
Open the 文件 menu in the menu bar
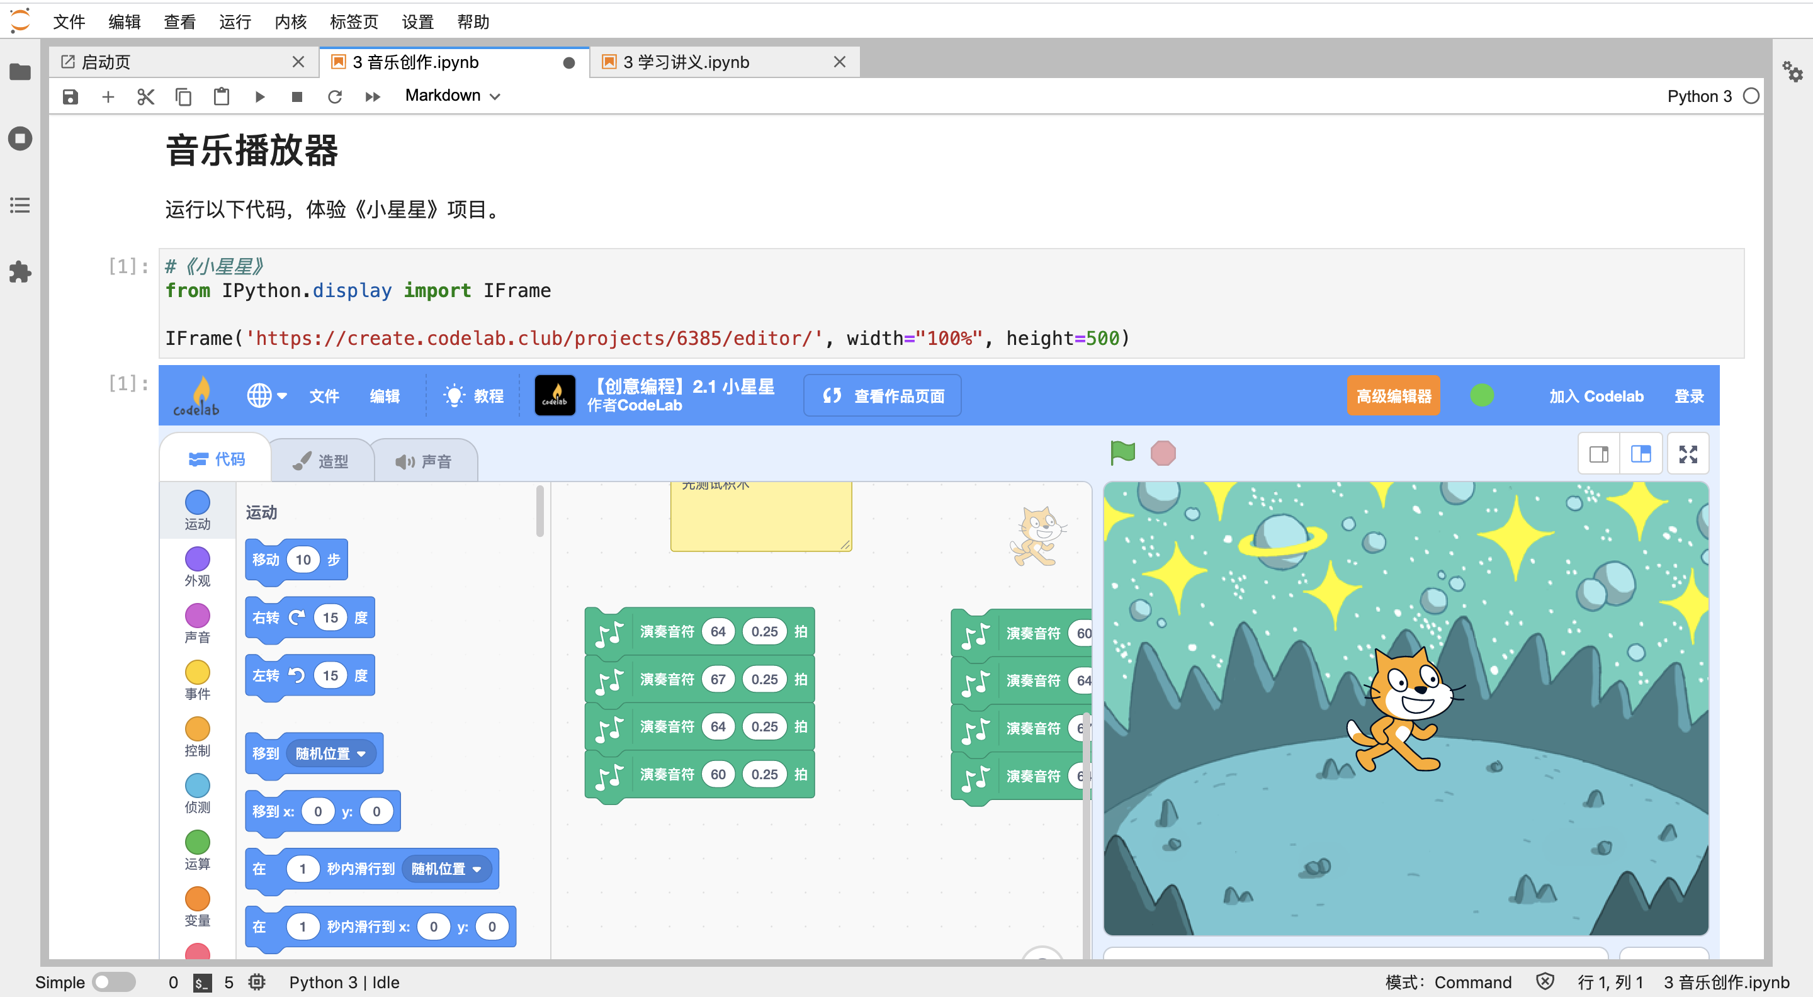pyautogui.click(x=69, y=22)
